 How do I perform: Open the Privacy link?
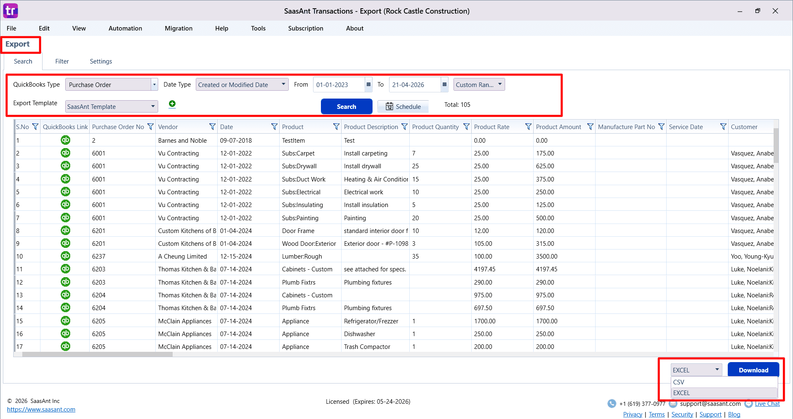coord(632,414)
